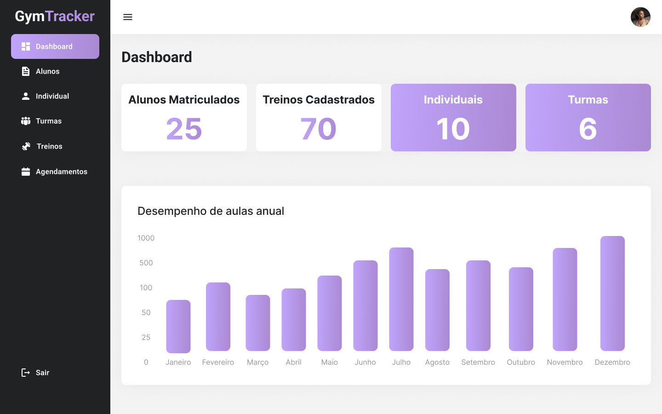Click the hamburger menu icon
The width and height of the screenshot is (662, 414).
tap(128, 17)
